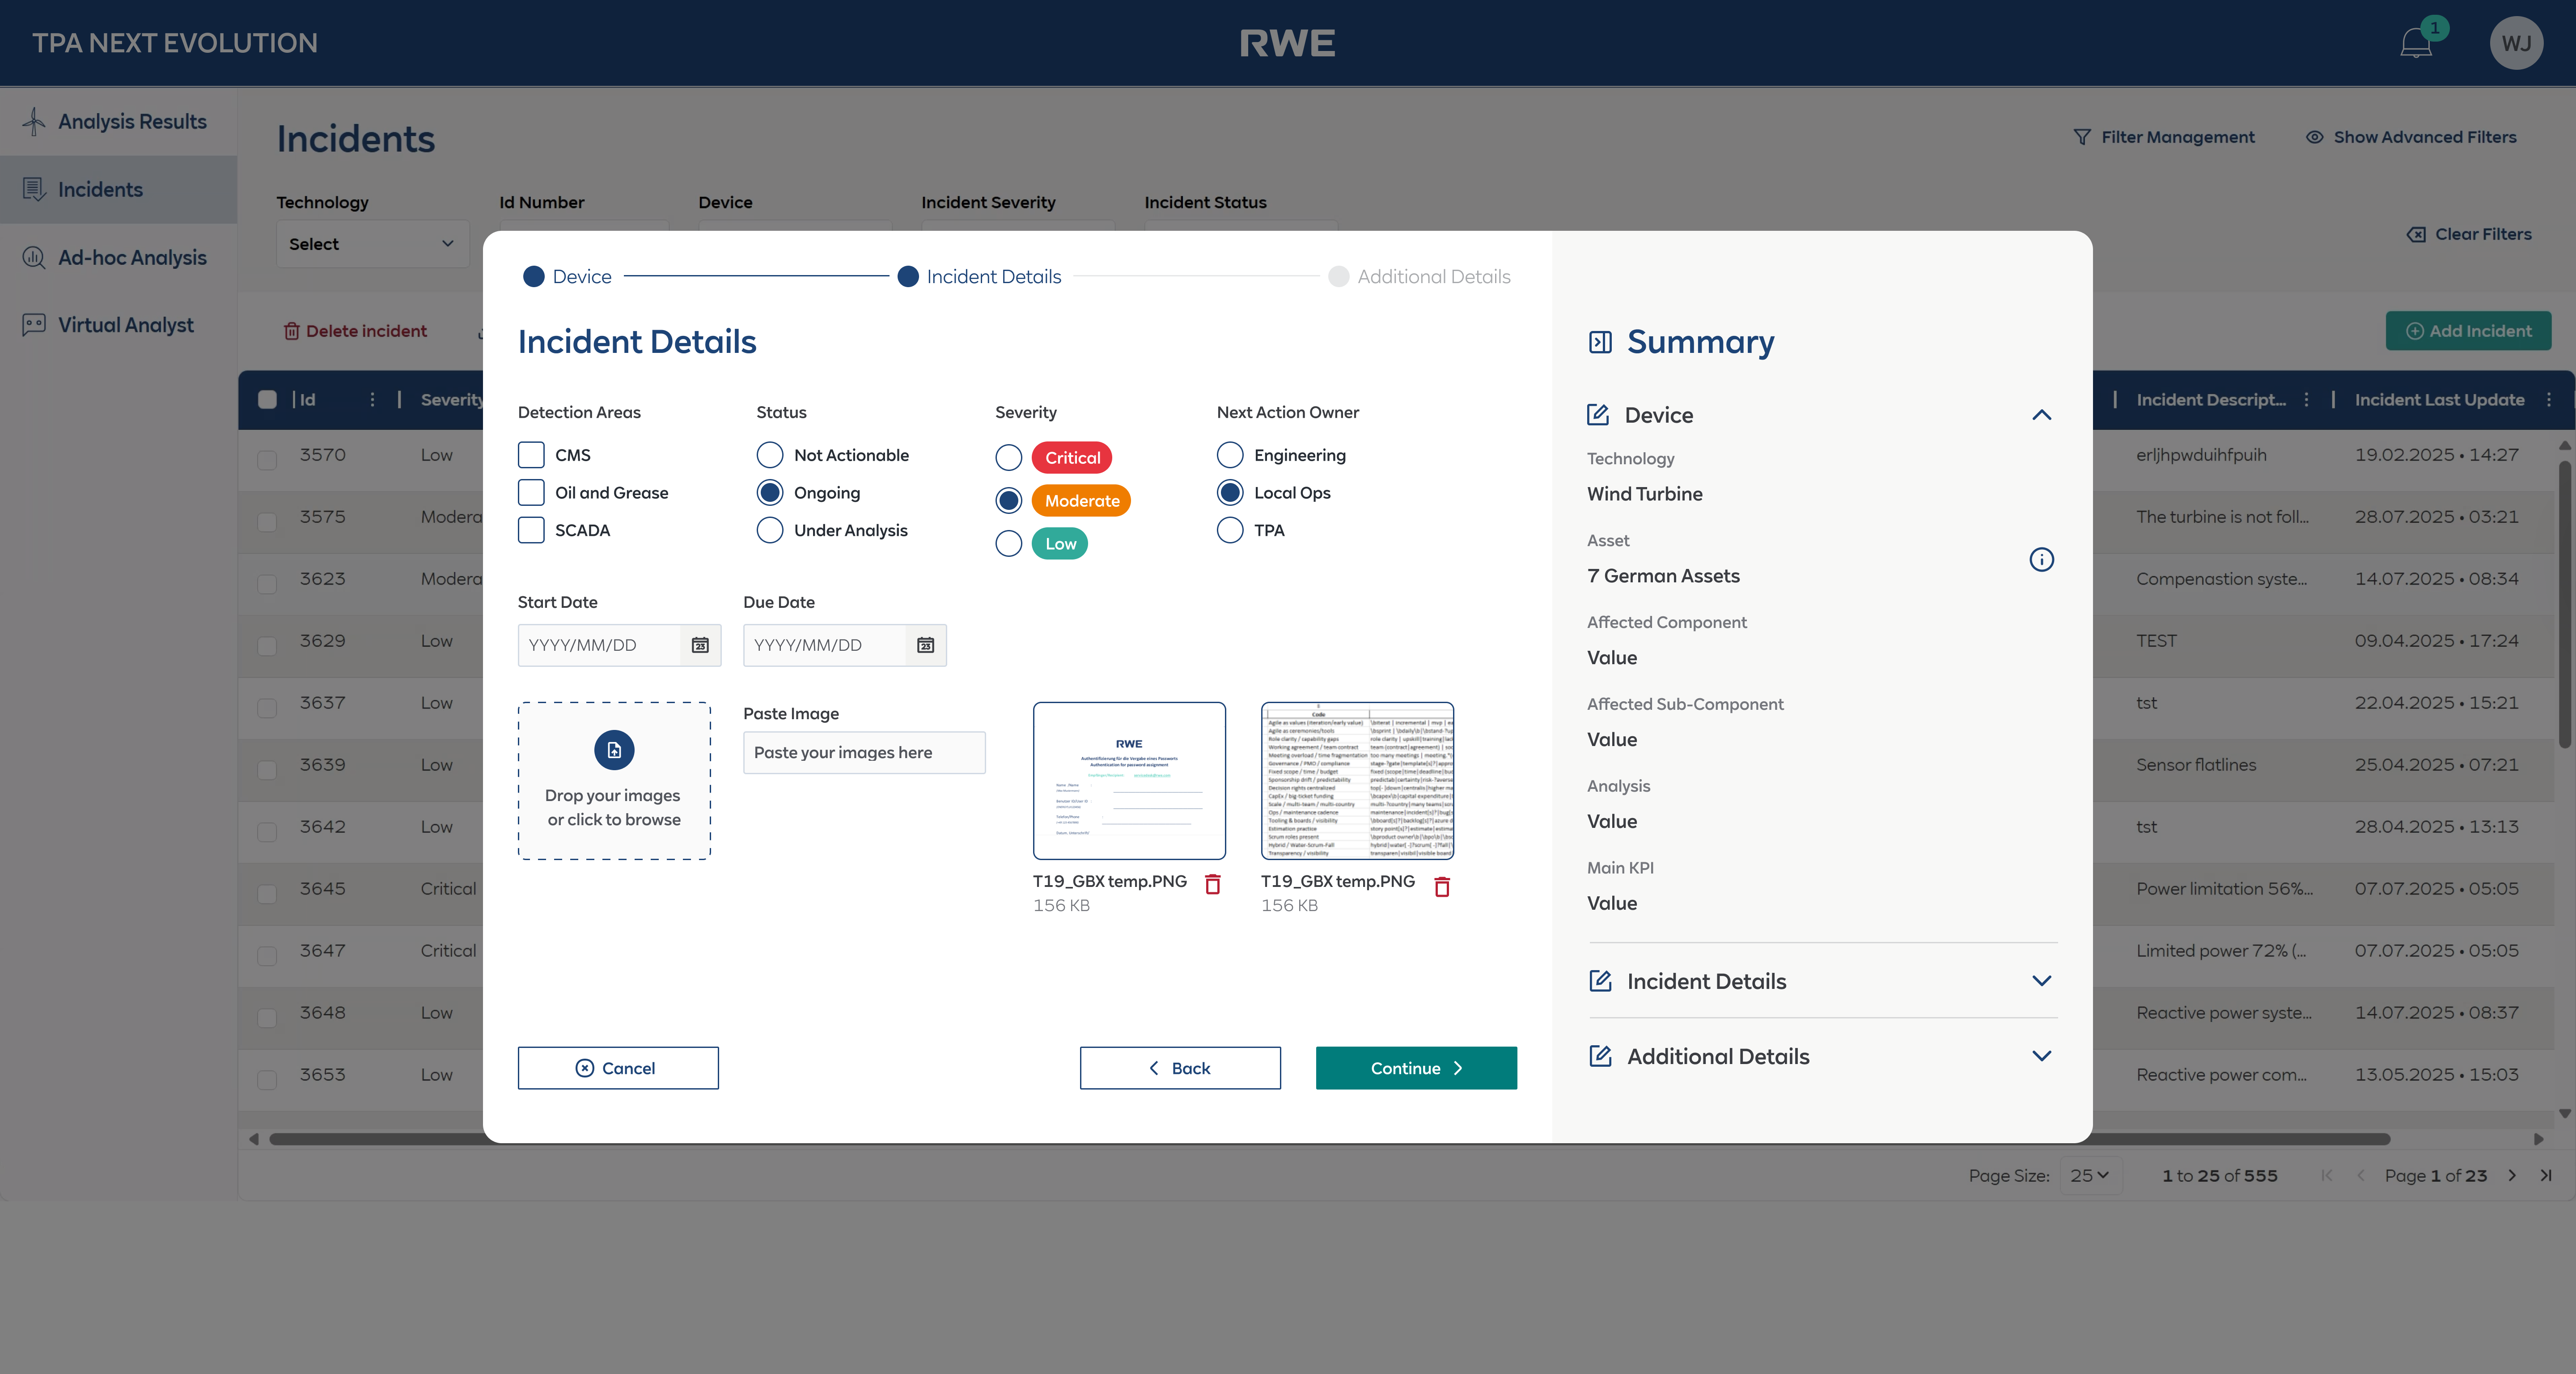Click the Cancel button

[x=618, y=1068]
